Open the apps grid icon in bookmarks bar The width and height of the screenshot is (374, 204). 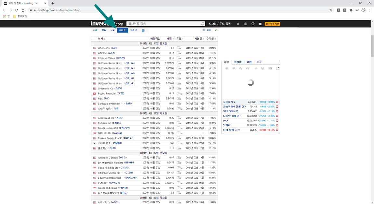pos(4,16)
